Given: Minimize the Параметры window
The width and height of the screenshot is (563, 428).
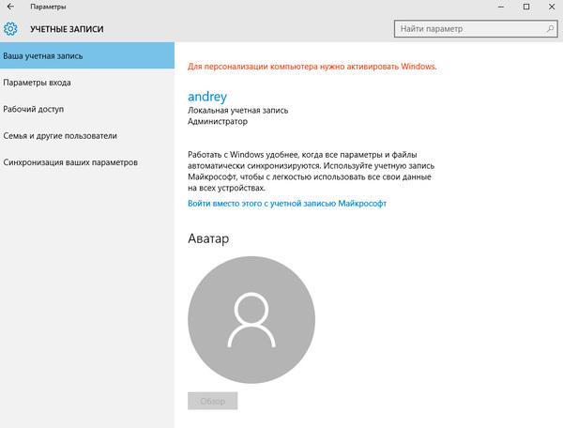Looking at the screenshot, I should (x=501, y=7).
